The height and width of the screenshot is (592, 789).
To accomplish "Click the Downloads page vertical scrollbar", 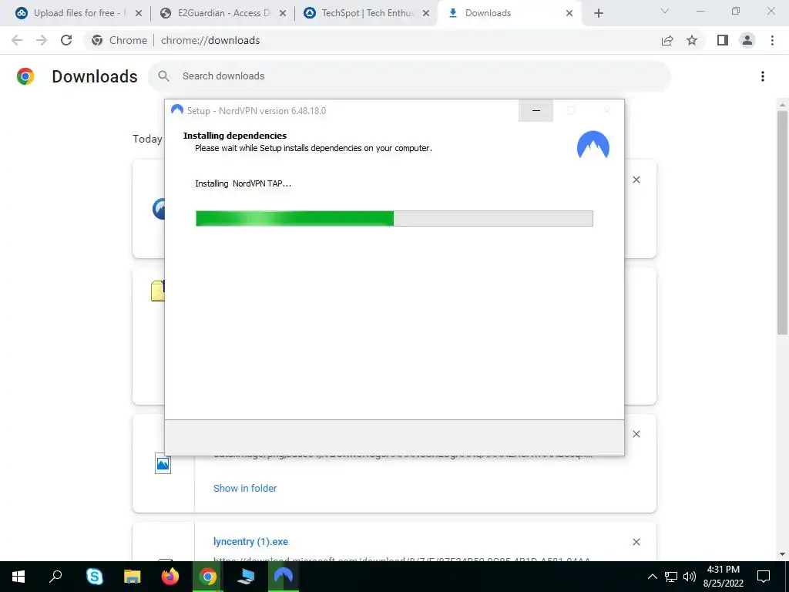I will click(x=782, y=222).
